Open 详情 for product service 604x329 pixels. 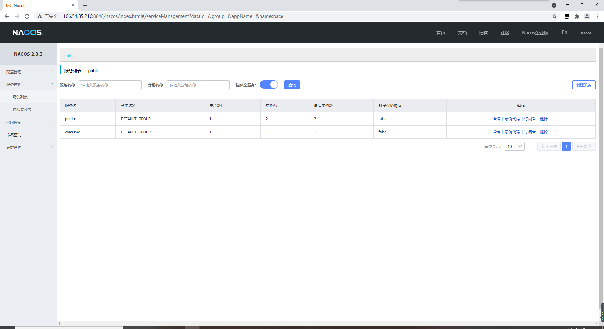click(496, 119)
